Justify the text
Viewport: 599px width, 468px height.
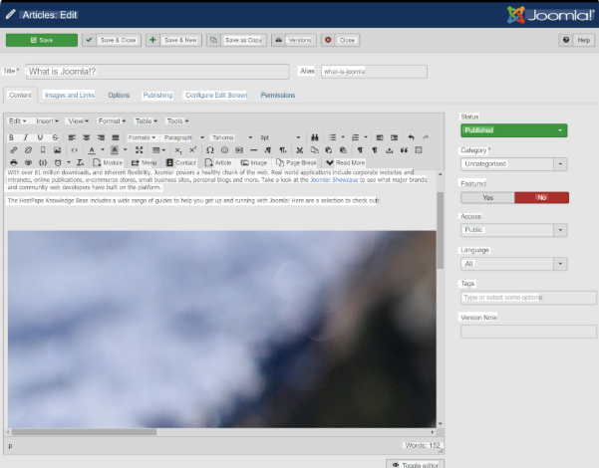click(x=116, y=137)
